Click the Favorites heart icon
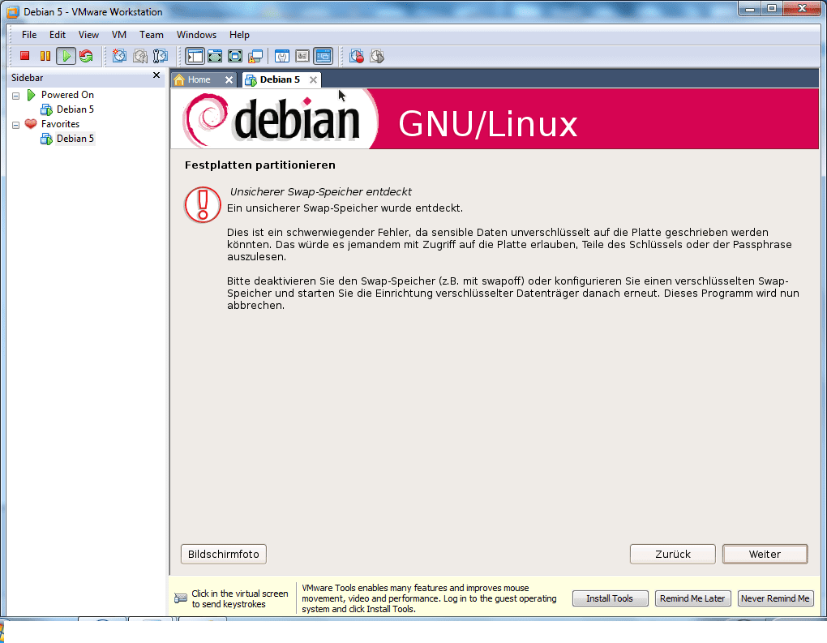This screenshot has width=827, height=643. coord(31,124)
